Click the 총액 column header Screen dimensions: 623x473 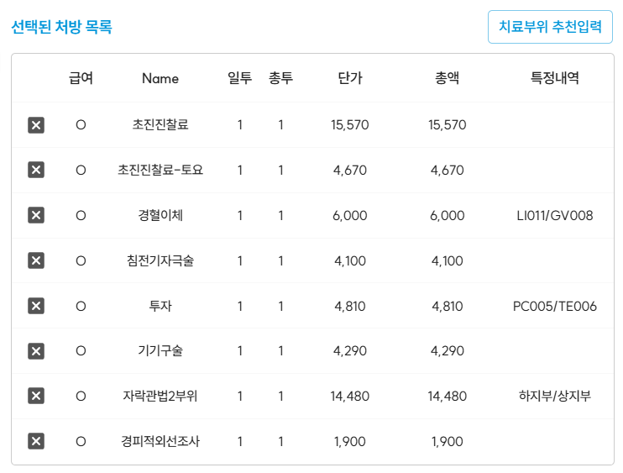click(447, 78)
